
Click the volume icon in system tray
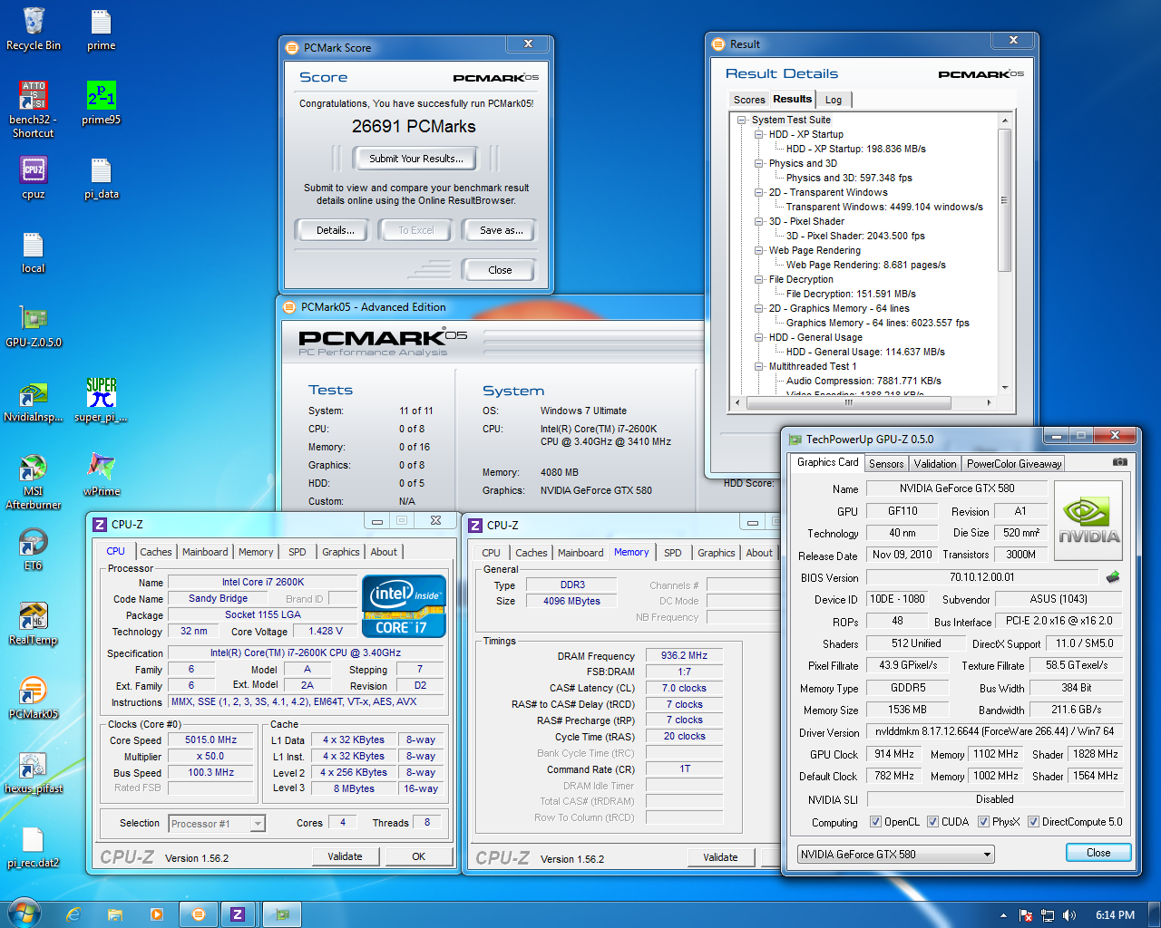[x=1069, y=915]
